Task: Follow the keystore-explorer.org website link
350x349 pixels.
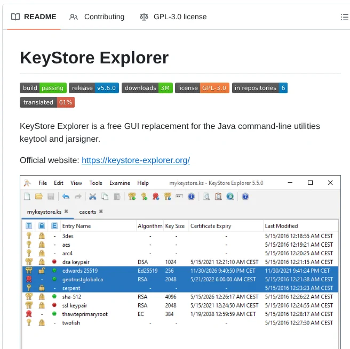Action: point(136,160)
